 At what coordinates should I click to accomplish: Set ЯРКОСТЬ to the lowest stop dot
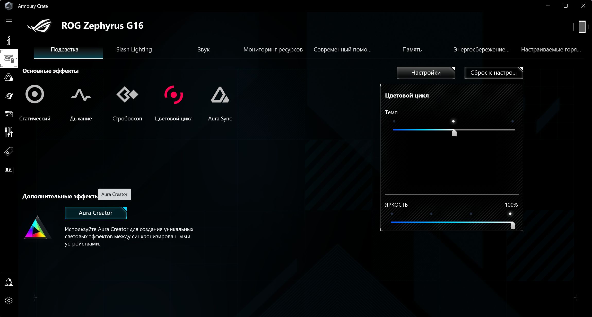pyautogui.click(x=392, y=214)
